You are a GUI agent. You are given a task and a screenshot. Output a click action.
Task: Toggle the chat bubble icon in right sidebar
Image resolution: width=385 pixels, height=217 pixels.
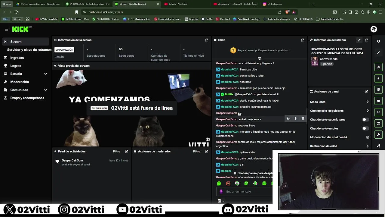[378, 101]
